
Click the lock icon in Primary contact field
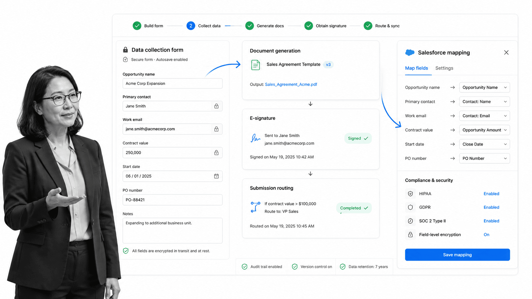coord(216,106)
